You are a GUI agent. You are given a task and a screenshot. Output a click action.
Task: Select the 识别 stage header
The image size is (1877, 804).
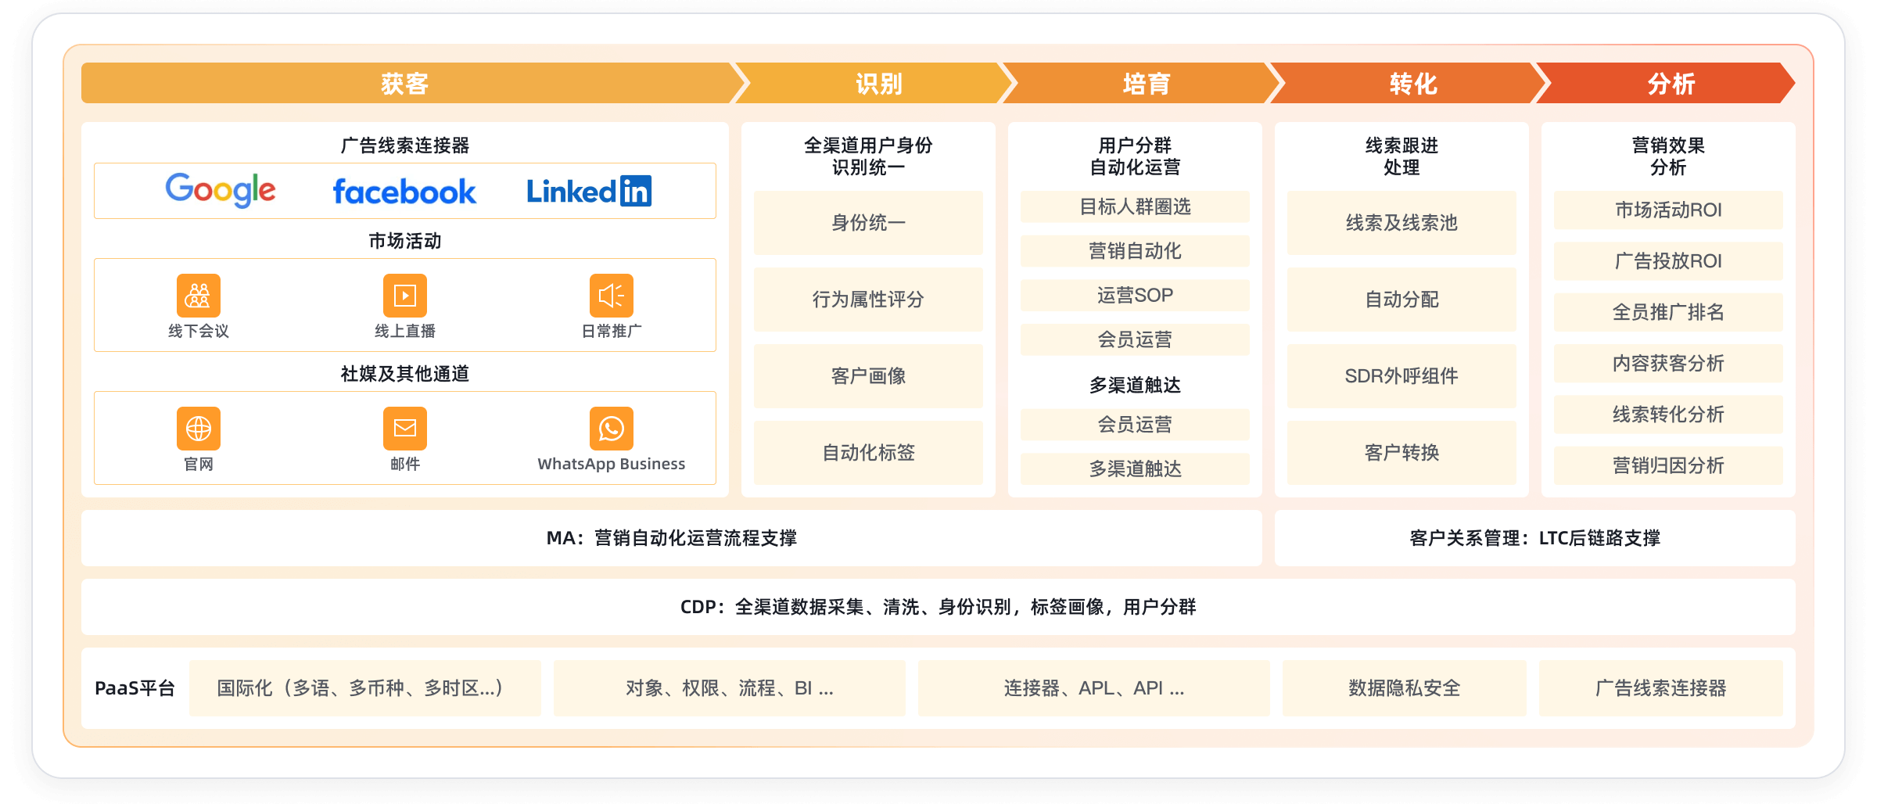(878, 83)
